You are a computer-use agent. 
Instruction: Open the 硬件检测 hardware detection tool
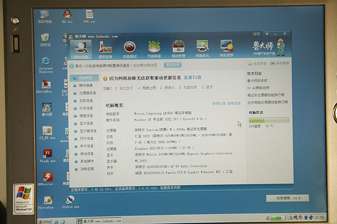click(81, 50)
